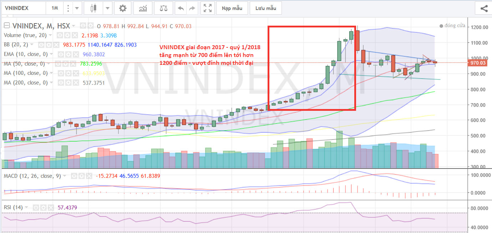492x233 pixels.
Task: Click the EMA value 960.3802
Action: [93, 55]
